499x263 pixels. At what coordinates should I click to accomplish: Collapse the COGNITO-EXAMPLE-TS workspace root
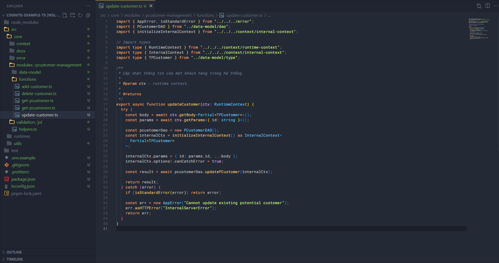click(4, 15)
